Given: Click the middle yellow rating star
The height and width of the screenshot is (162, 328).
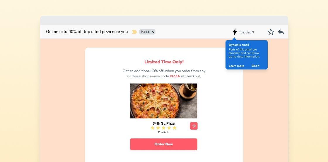Looking at the screenshot, I should [x=163, y=128].
